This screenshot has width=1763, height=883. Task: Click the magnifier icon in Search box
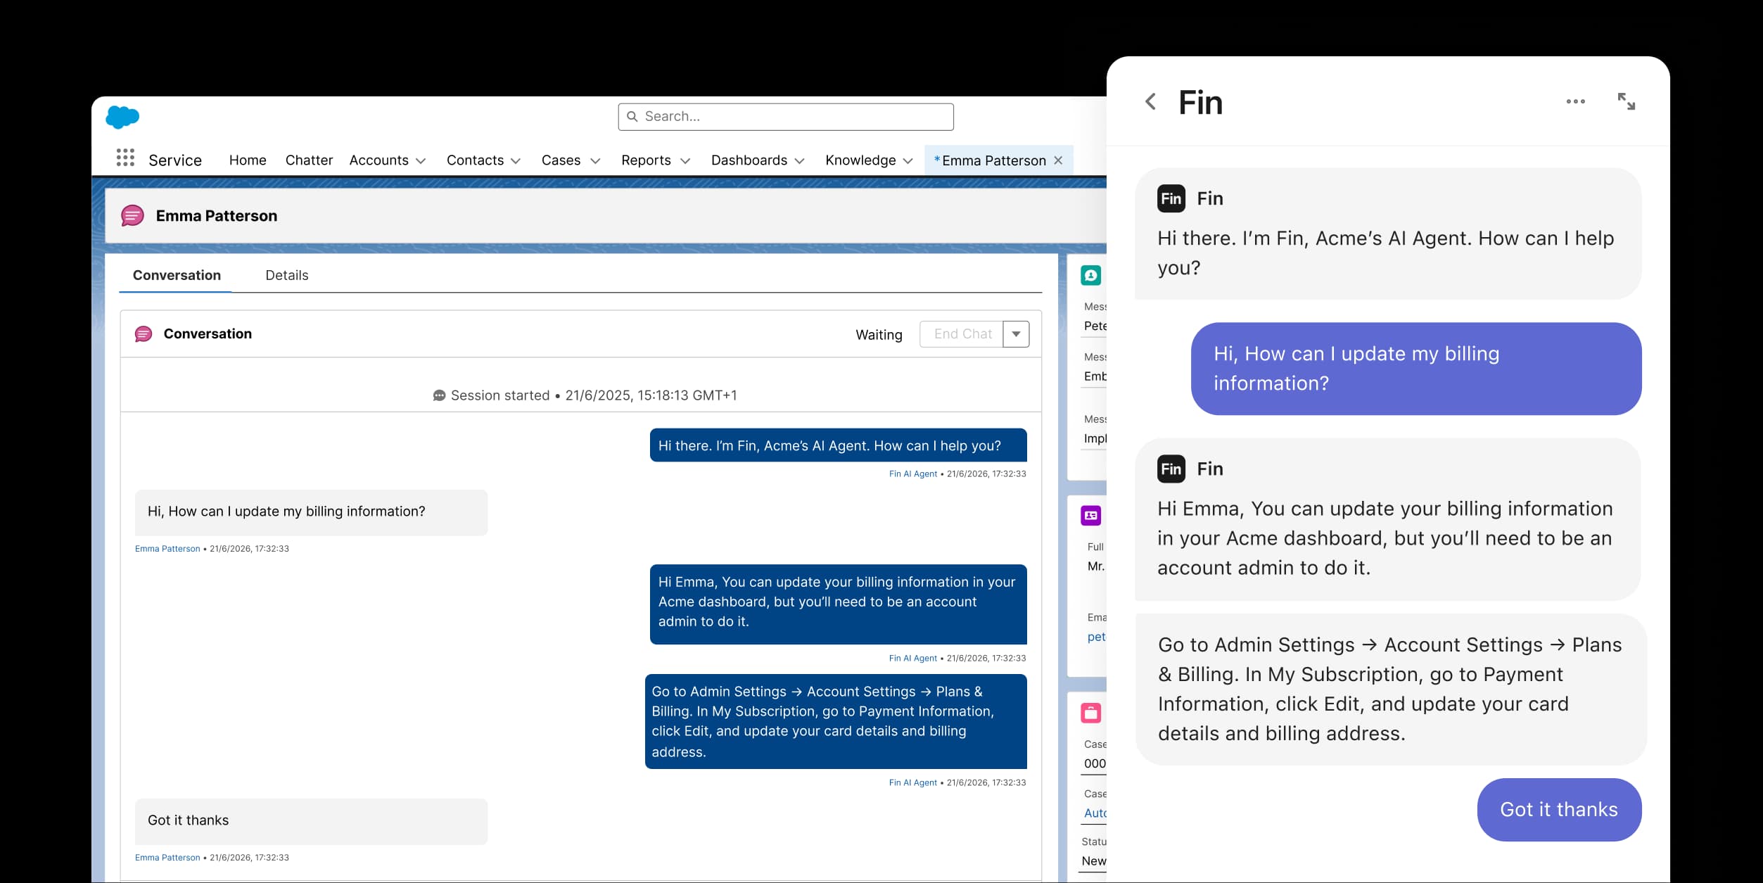tap(632, 116)
